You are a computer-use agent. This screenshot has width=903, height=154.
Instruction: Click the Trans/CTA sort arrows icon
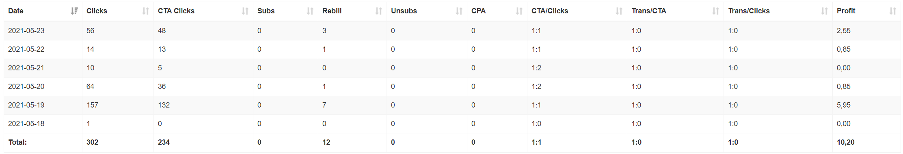[715, 11]
